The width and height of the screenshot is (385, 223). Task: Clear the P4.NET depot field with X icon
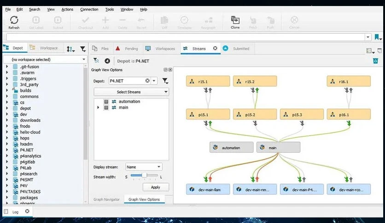[x=147, y=81]
